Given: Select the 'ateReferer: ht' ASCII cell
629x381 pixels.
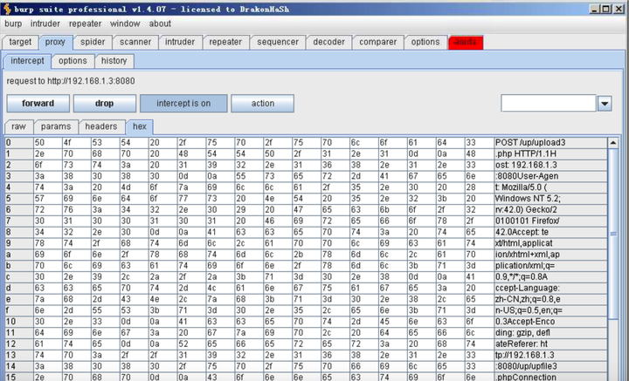Looking at the screenshot, I should [550, 344].
